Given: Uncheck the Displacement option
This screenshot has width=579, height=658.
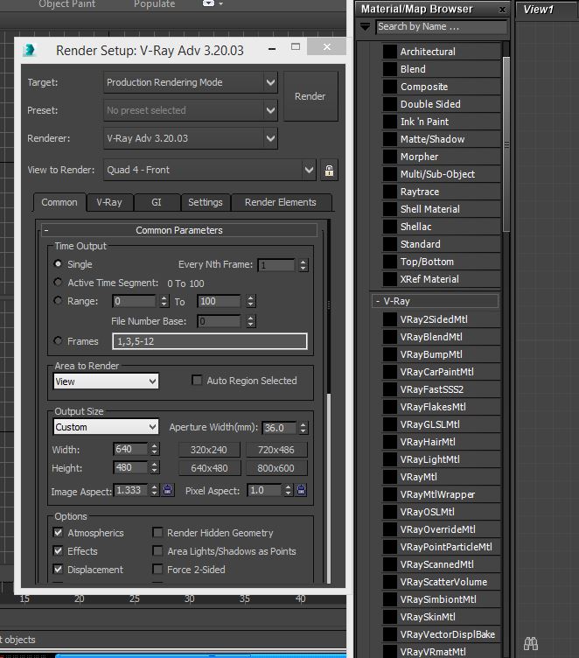Looking at the screenshot, I should click(x=59, y=569).
